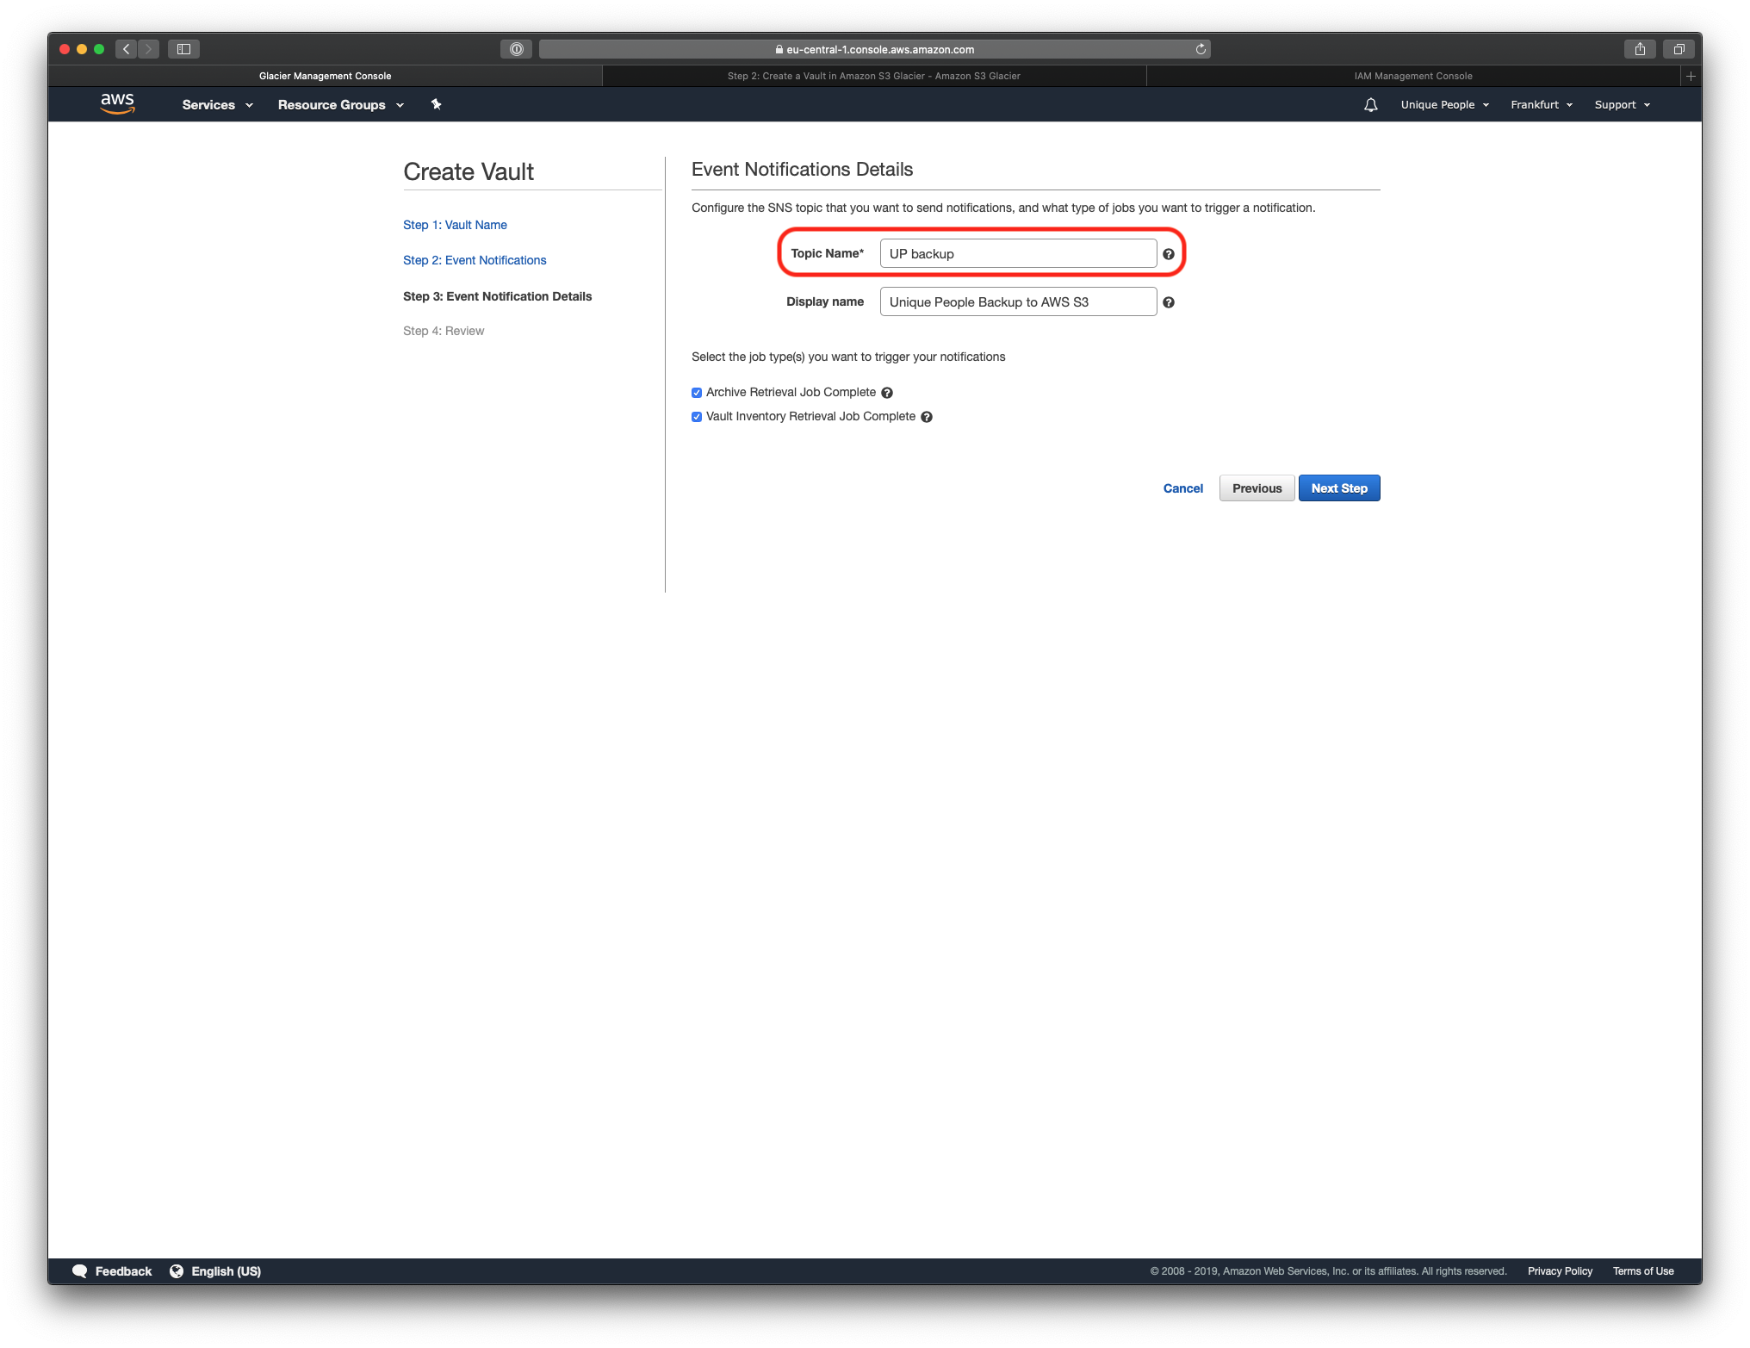Expand the Services dropdown menu
The width and height of the screenshot is (1750, 1348).
click(217, 105)
